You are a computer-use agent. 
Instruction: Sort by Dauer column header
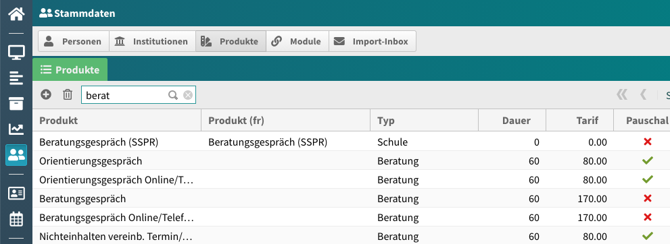pyautogui.click(x=512, y=121)
